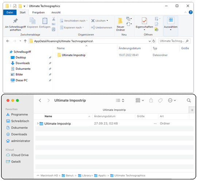Click the Finder tag icon
The height and width of the screenshot is (181, 197).
[160, 100]
